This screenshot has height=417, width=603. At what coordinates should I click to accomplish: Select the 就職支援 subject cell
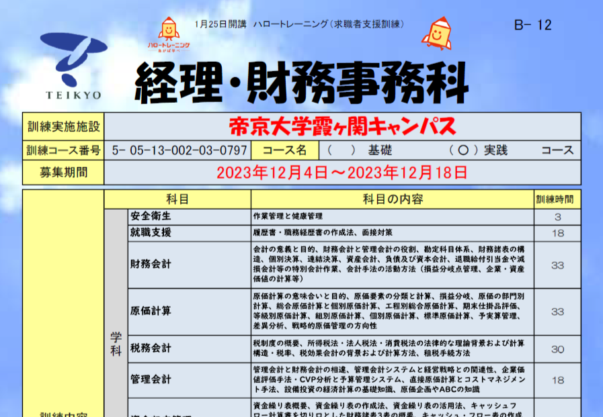pos(189,233)
